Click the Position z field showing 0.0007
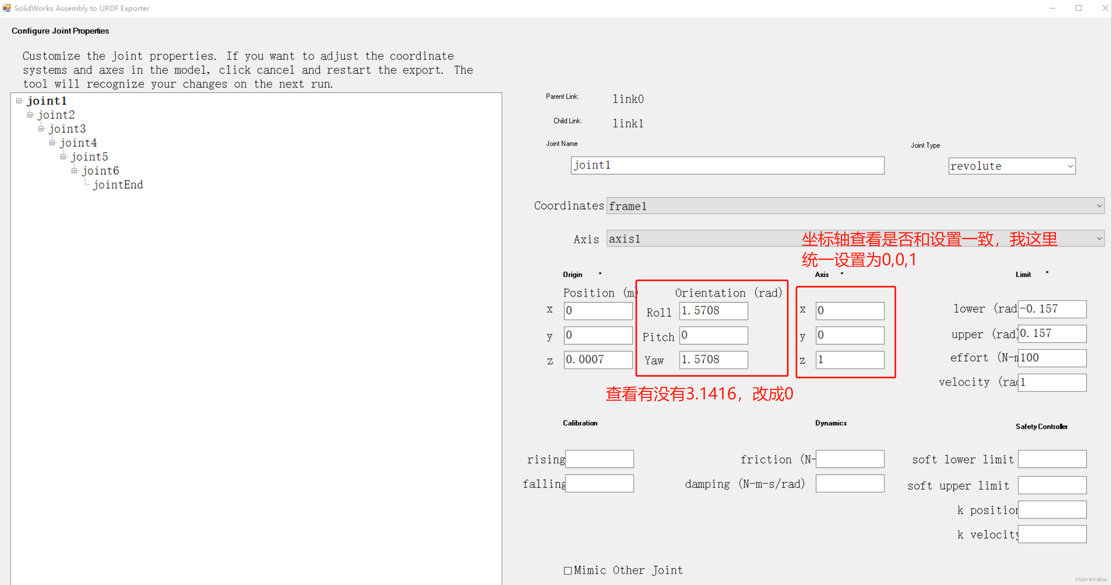This screenshot has height=585, width=1112. (598, 359)
